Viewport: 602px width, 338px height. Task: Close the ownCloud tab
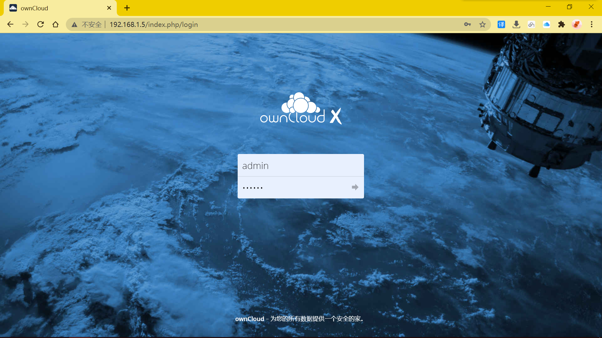click(x=109, y=8)
